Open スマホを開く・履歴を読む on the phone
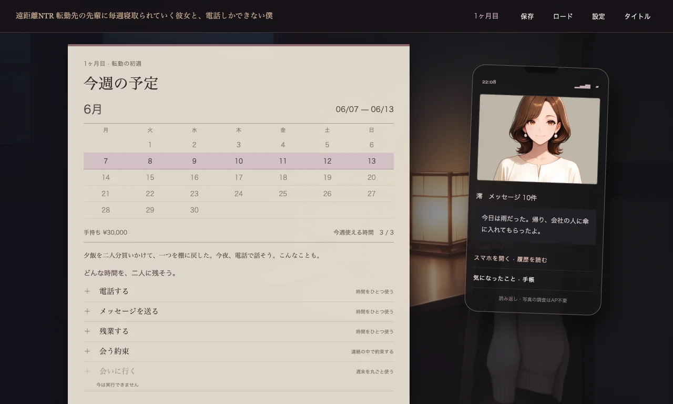The image size is (673, 404). click(x=534, y=259)
